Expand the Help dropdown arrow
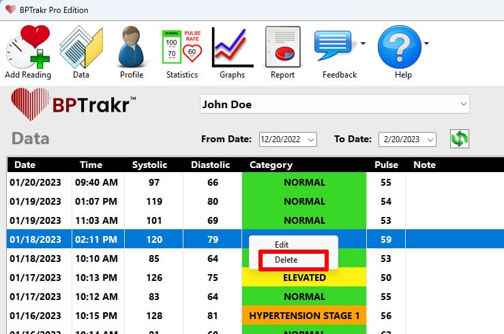The height and width of the screenshot is (334, 504). (x=427, y=44)
